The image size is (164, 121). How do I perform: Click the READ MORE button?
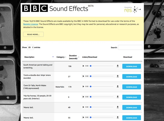pyautogui.click(x=33, y=34)
